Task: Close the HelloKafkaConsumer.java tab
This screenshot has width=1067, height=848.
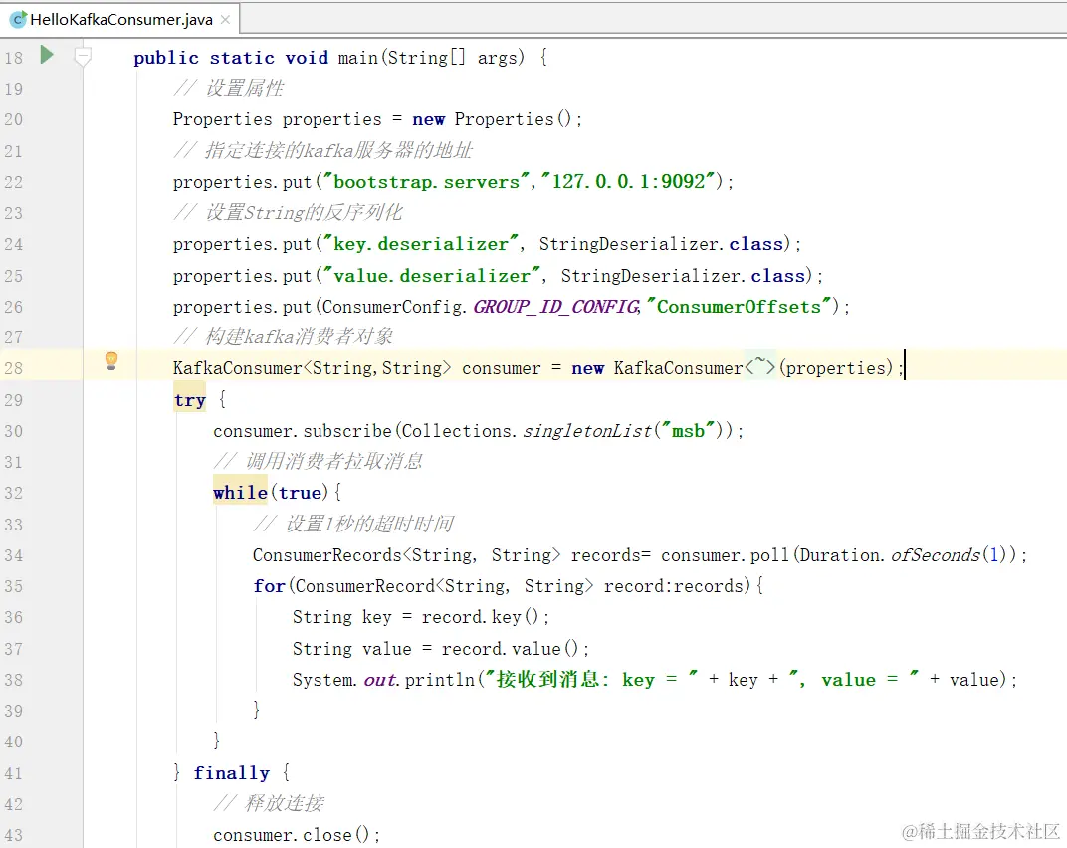Action: click(x=225, y=20)
